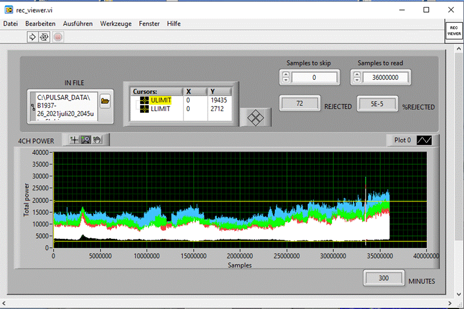Click the ULIMIT cursor icon

tap(144, 100)
